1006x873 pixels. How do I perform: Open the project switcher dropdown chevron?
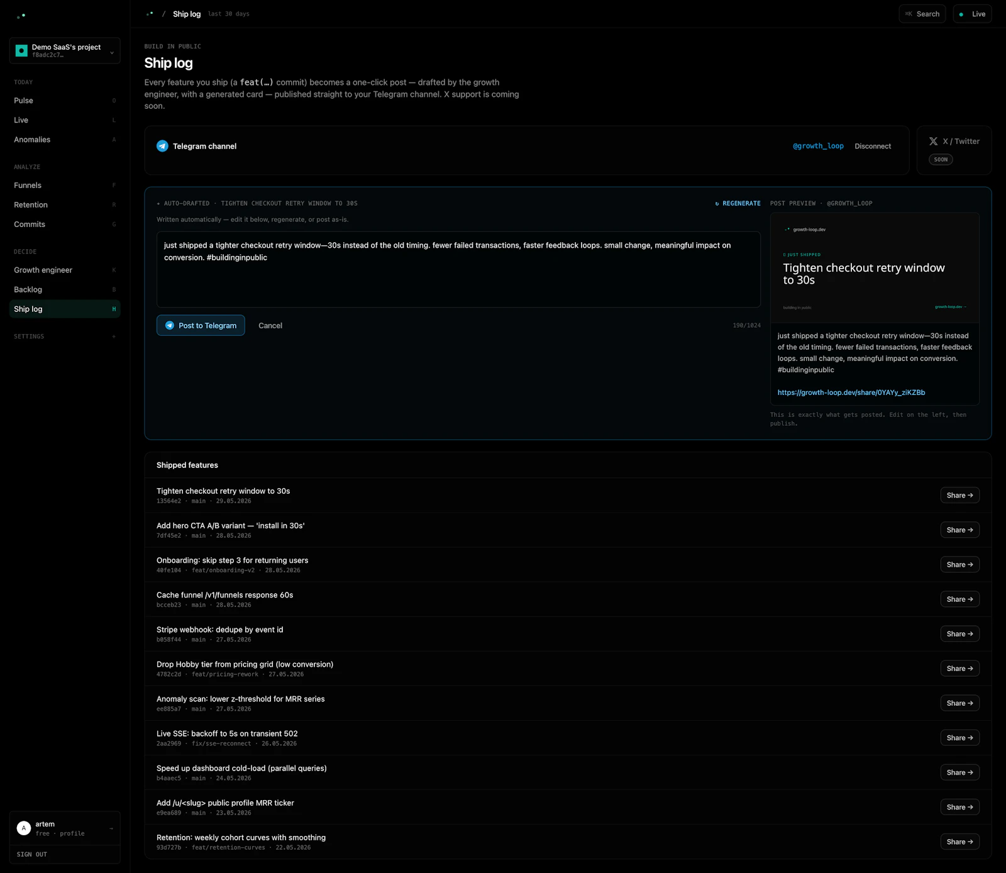(112, 52)
